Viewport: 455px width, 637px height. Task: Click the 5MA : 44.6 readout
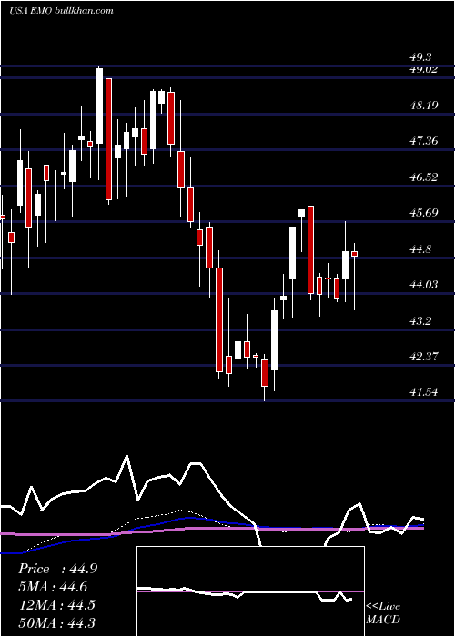[x=53, y=587]
